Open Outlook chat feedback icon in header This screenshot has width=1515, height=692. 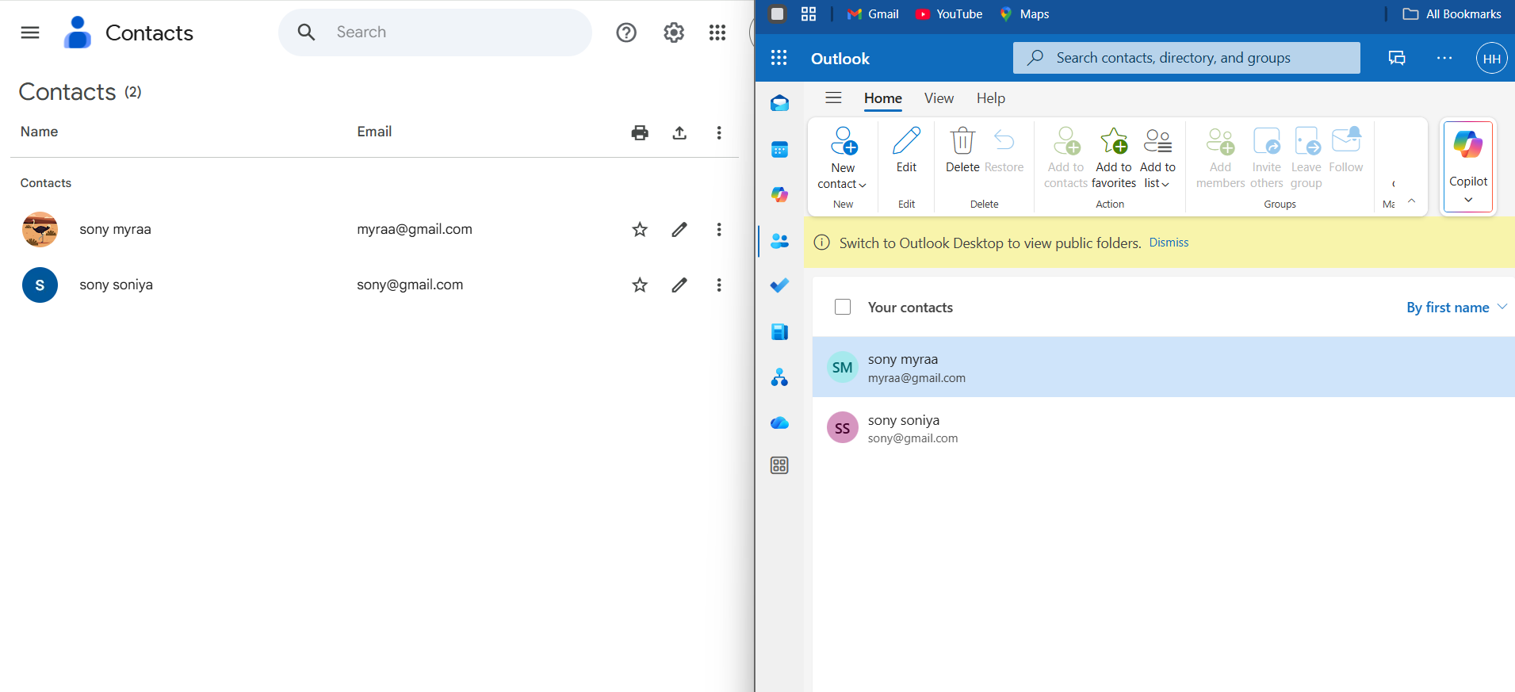point(1397,58)
